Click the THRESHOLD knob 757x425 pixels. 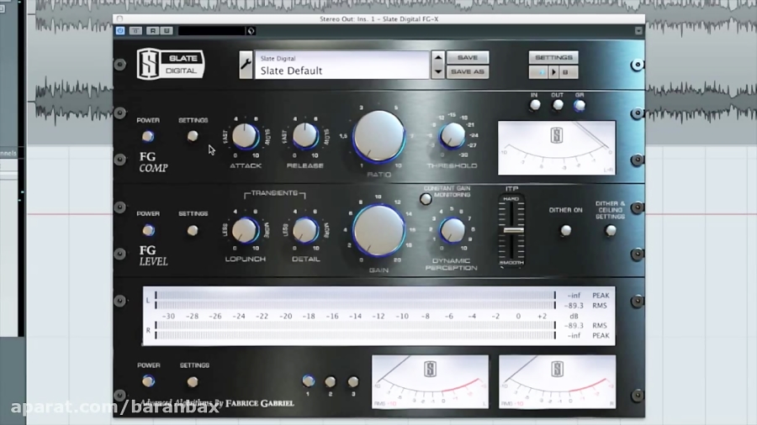pyautogui.click(x=453, y=135)
